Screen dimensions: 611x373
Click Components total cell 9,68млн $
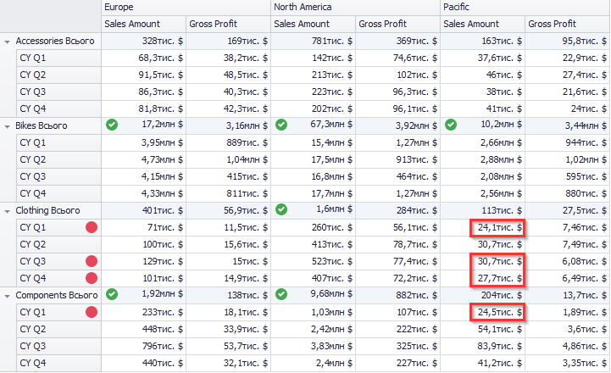pos(313,294)
